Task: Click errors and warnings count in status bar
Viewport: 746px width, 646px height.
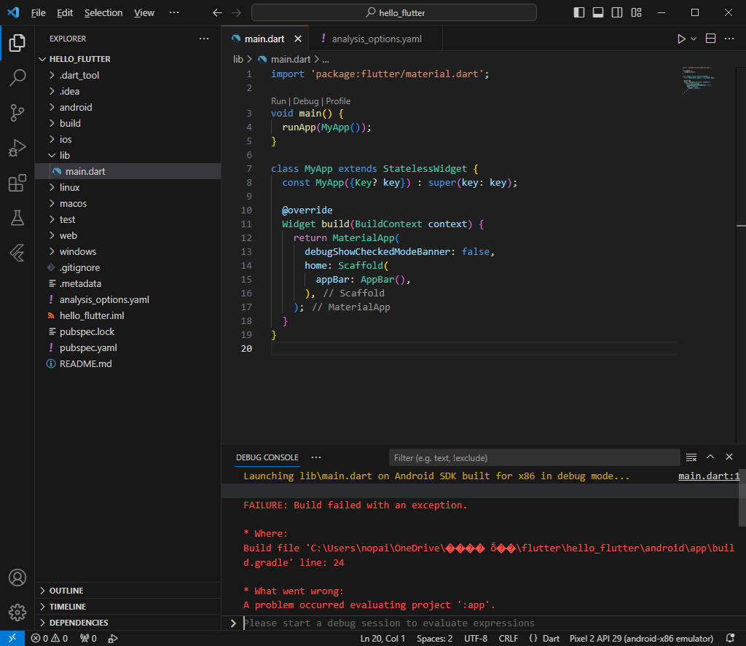Action: 50,639
